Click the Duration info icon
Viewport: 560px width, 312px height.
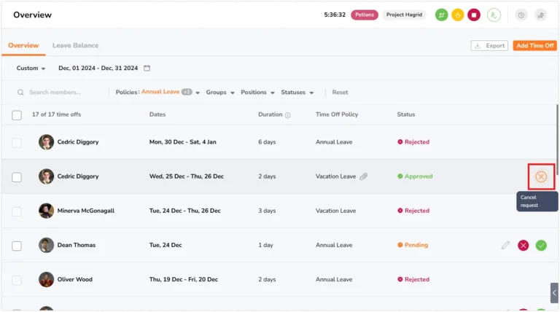287,115
